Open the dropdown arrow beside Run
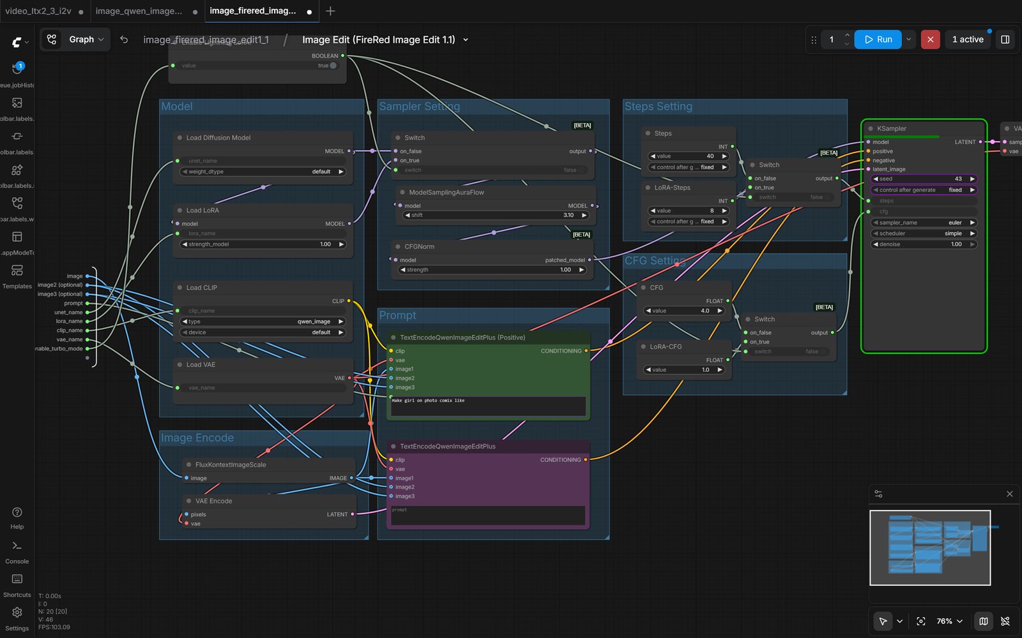This screenshot has width=1022, height=638. 908,40
